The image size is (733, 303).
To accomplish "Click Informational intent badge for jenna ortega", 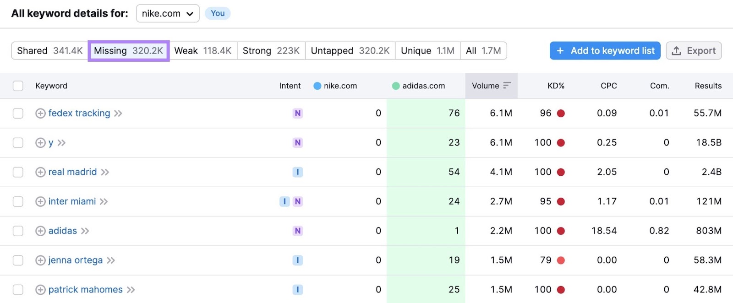I will pos(298,260).
